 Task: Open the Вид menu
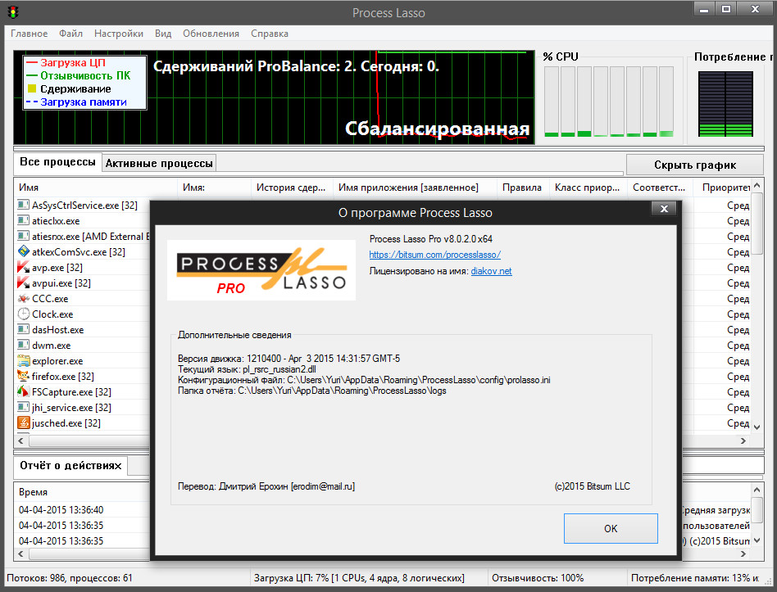163,34
